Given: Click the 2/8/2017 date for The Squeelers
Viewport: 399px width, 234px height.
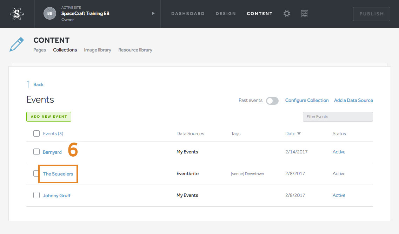Looking at the screenshot, I should tap(295, 174).
